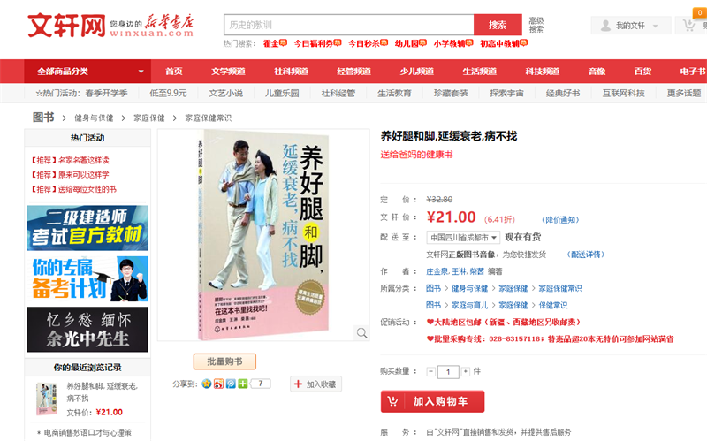The image size is (707, 441).
Task: Click the magnifier zoom icon on book cover
Action: click(x=361, y=333)
